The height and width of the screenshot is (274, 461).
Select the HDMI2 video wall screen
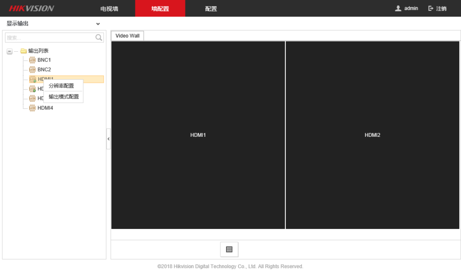point(372,135)
